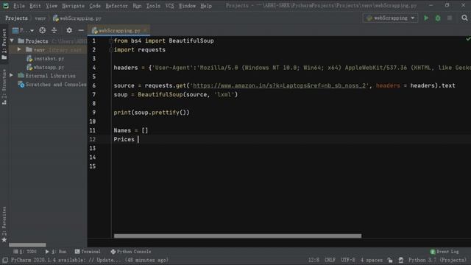Open the Edit menu
This screenshot has width=471, height=265.
(x=35, y=6)
